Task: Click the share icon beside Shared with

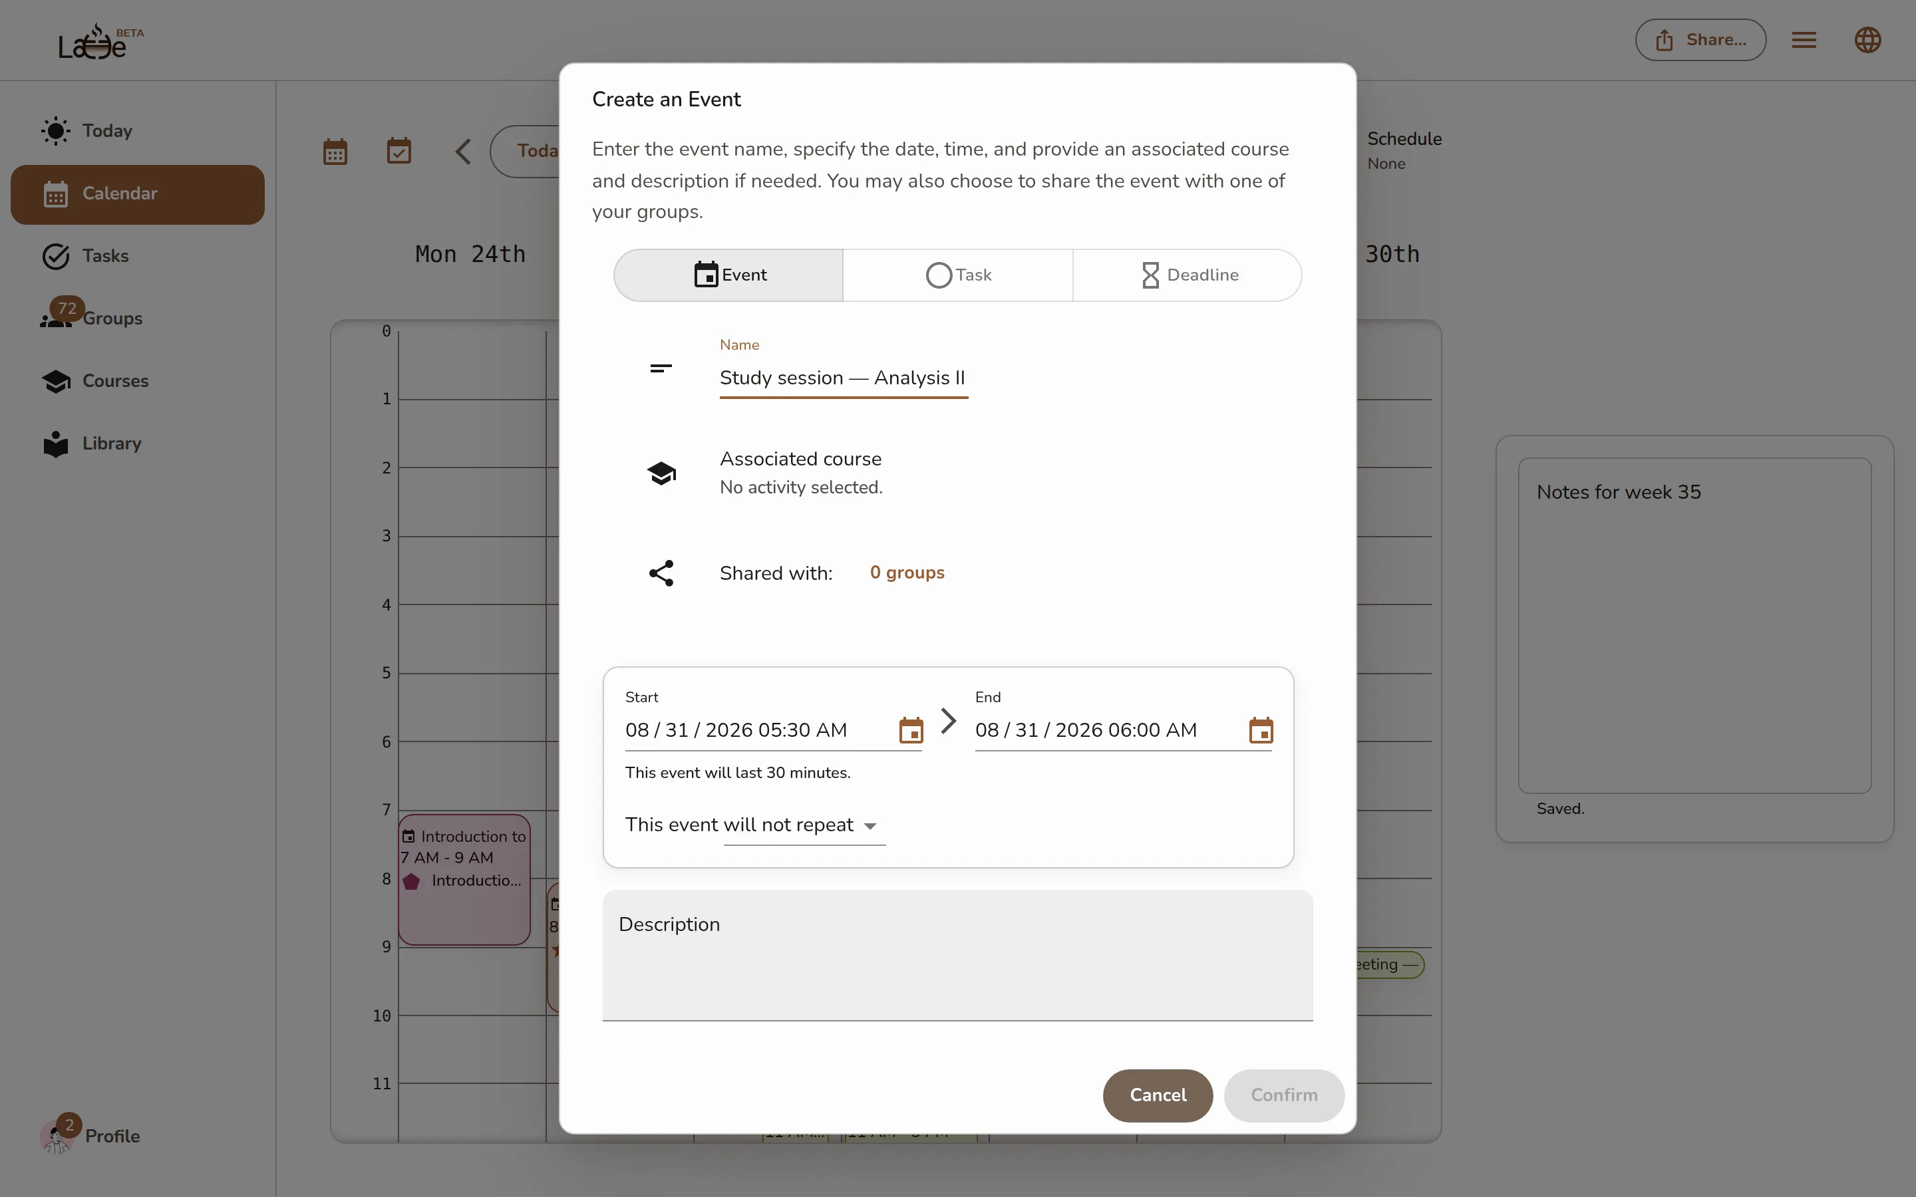Action: 661,573
